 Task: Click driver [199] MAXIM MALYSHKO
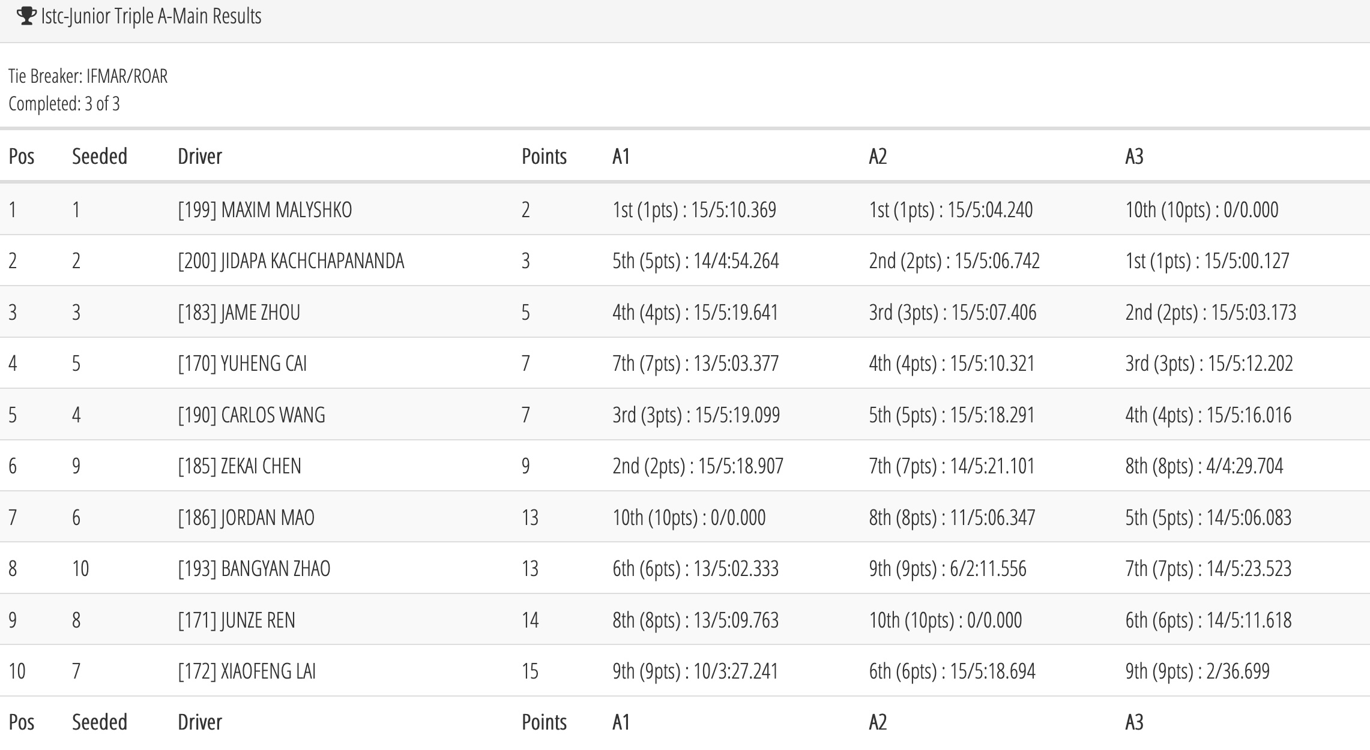click(265, 209)
